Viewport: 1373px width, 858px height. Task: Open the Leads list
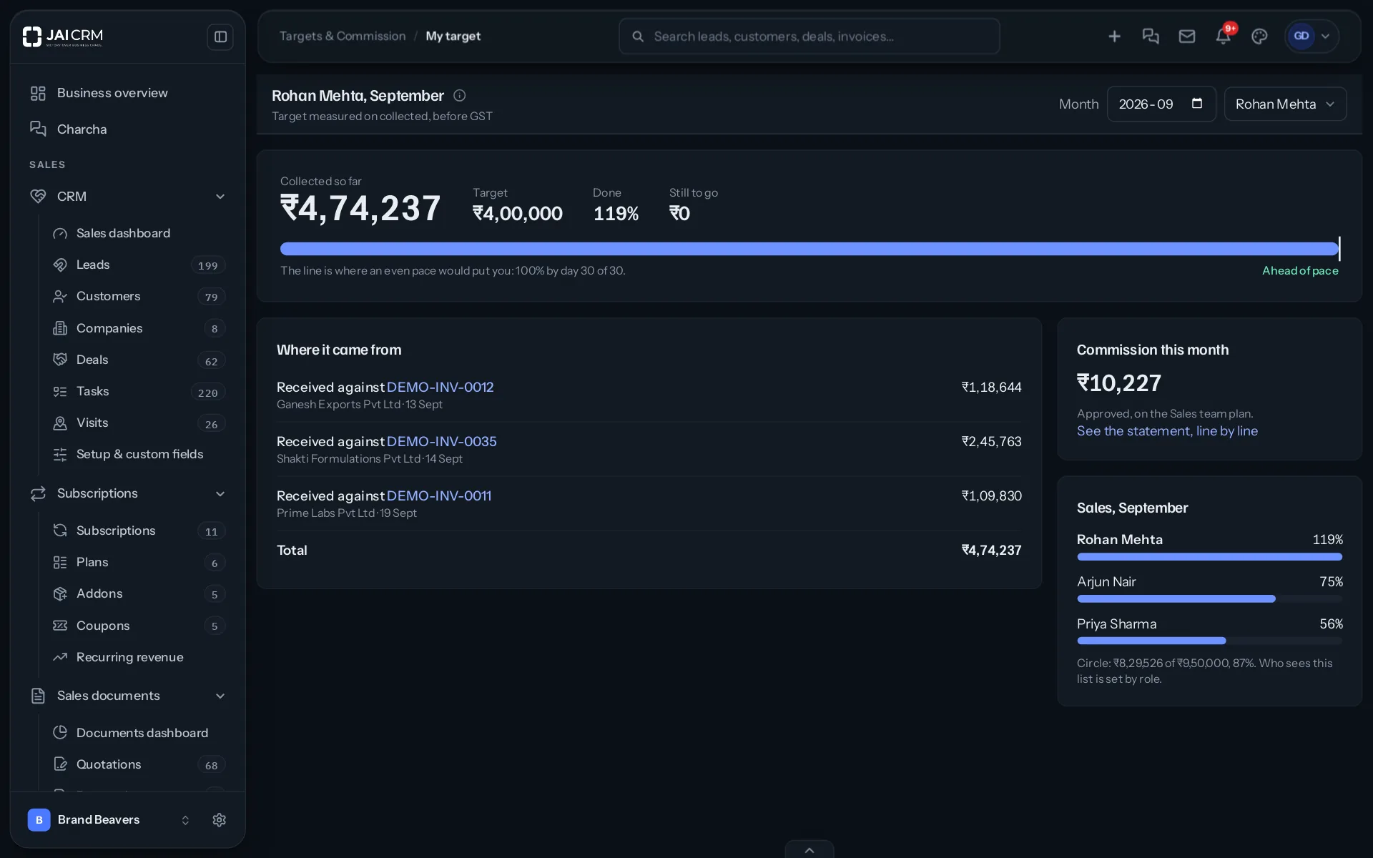coord(139,265)
